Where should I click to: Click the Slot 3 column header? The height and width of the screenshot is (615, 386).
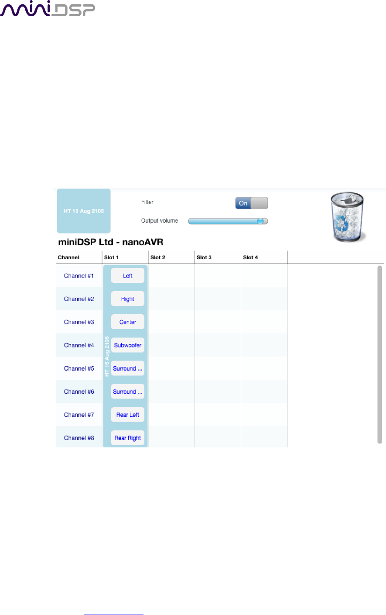pos(218,258)
